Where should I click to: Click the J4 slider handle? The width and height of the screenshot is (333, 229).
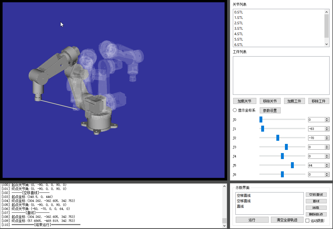[282, 156]
